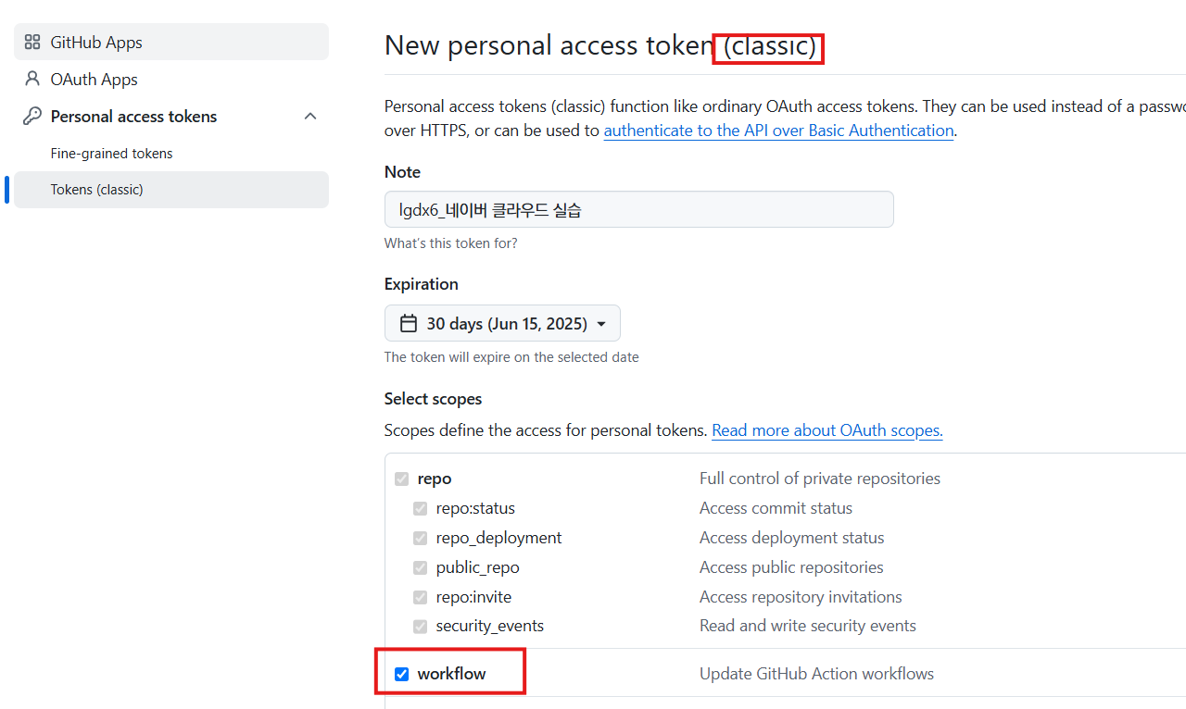This screenshot has width=1186, height=709.
Task: Collapse Personal access tokens chevron
Action: click(310, 116)
